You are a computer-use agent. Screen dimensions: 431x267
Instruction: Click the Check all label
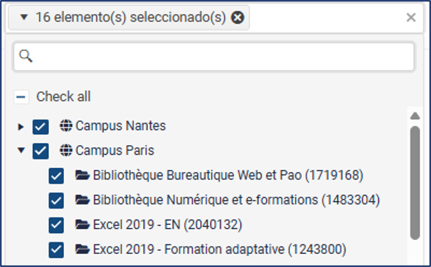click(63, 97)
